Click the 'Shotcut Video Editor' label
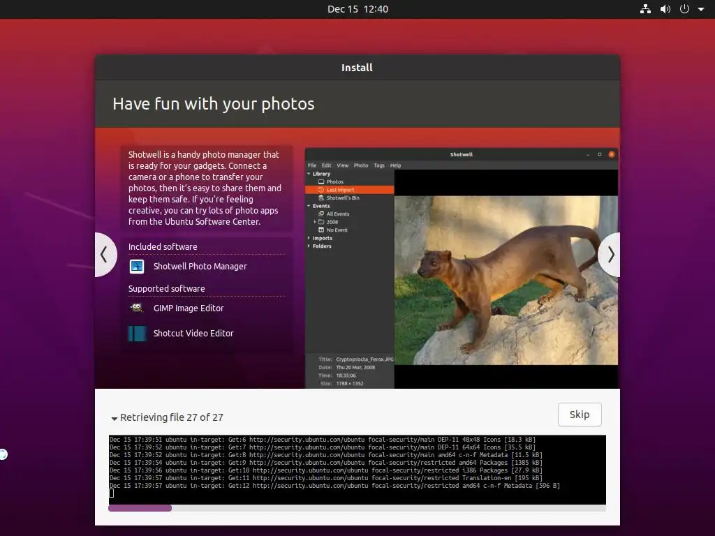 193,333
